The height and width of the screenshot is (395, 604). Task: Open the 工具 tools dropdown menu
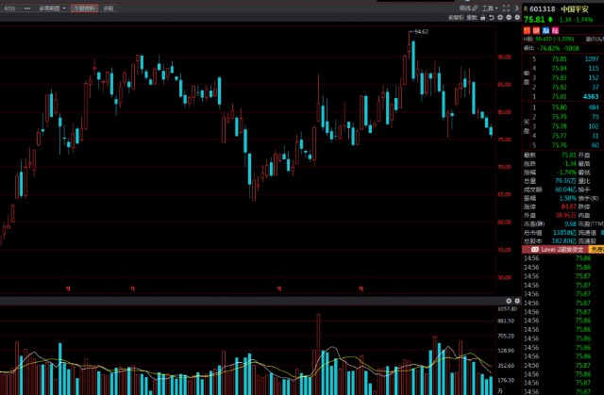[x=487, y=8]
